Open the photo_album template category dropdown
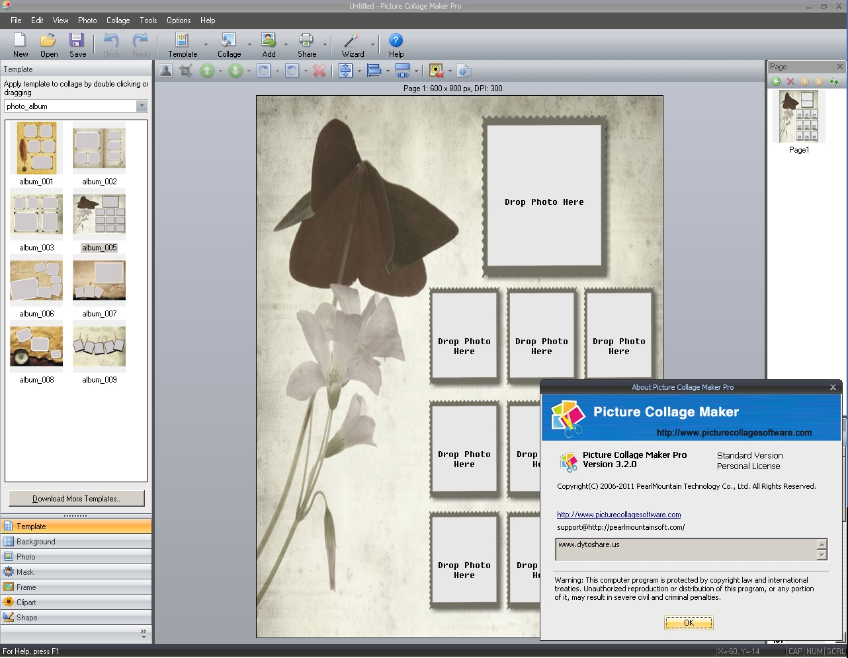Image resolution: width=848 pixels, height=658 pixels. pyautogui.click(x=142, y=106)
